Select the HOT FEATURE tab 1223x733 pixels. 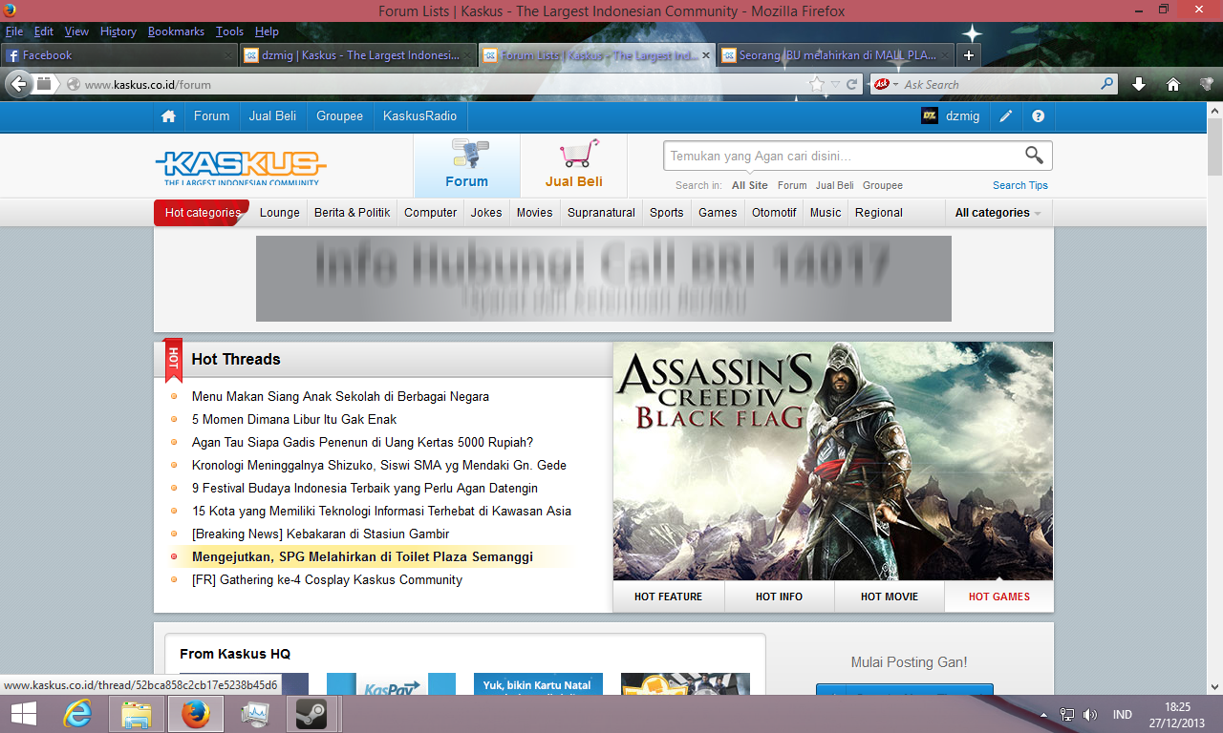pyautogui.click(x=669, y=597)
